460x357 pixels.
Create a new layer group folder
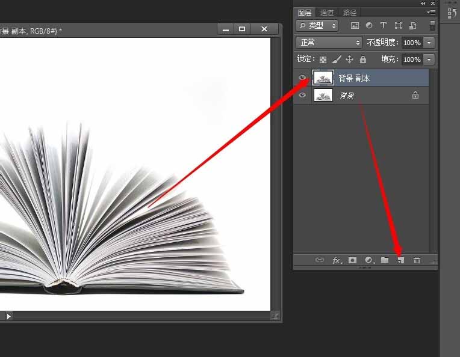coord(385,260)
